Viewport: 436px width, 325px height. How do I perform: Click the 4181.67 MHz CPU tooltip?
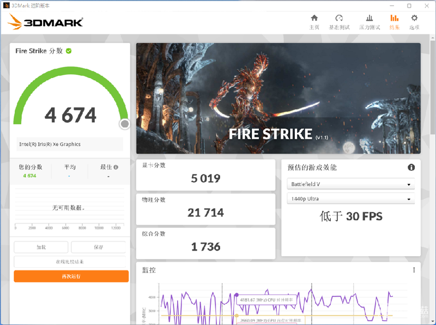(x=267, y=300)
